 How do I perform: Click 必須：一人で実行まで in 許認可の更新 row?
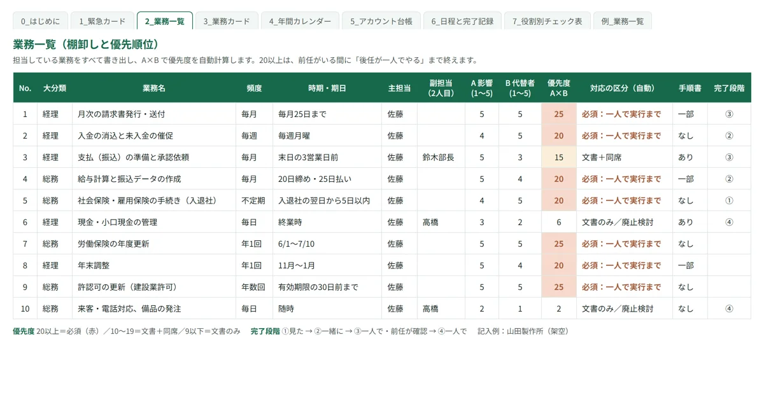click(x=625, y=287)
